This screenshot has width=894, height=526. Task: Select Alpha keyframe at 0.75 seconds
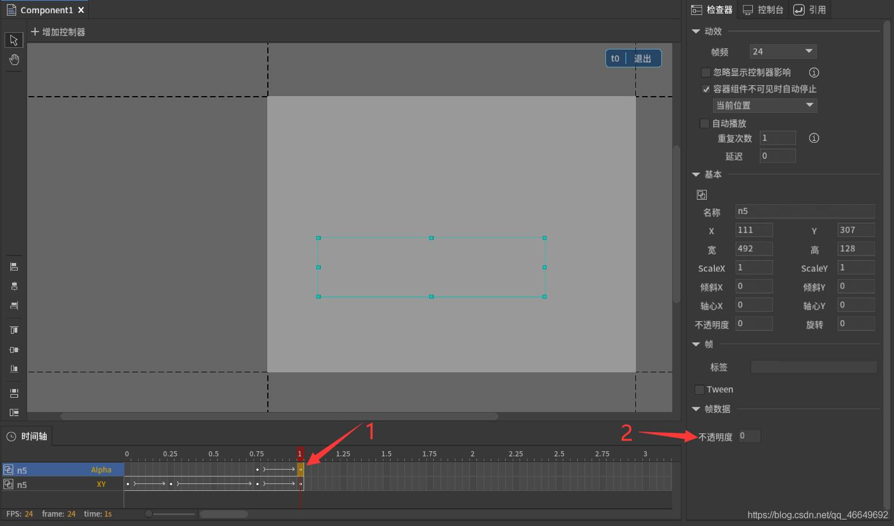coord(257,470)
